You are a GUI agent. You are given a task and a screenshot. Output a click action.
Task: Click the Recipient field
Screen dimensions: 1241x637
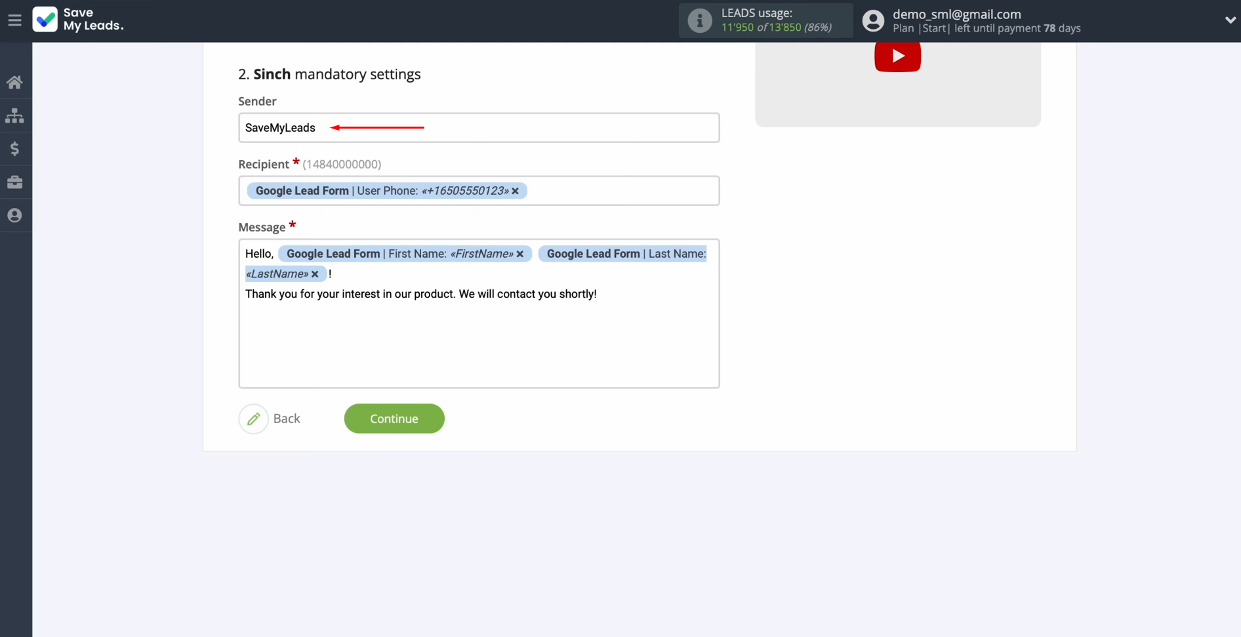479,191
